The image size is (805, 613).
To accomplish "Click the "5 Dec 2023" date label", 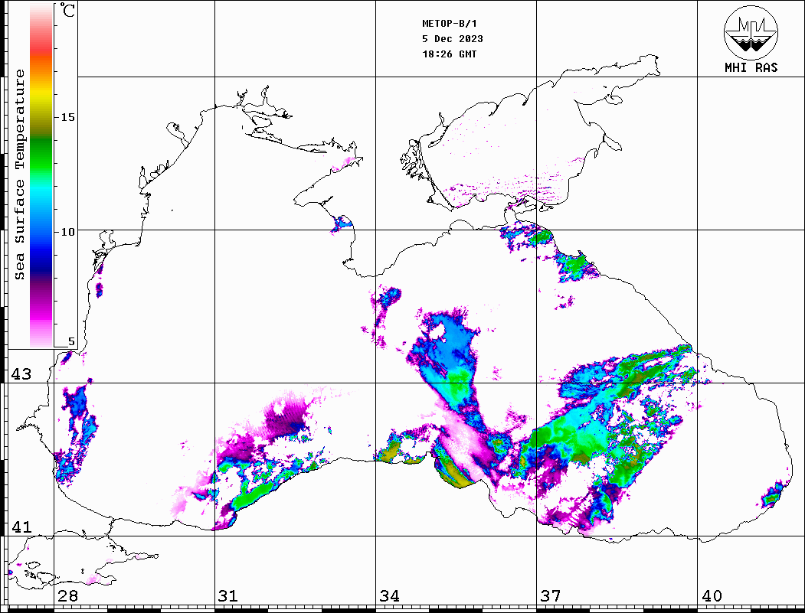I will [x=453, y=39].
